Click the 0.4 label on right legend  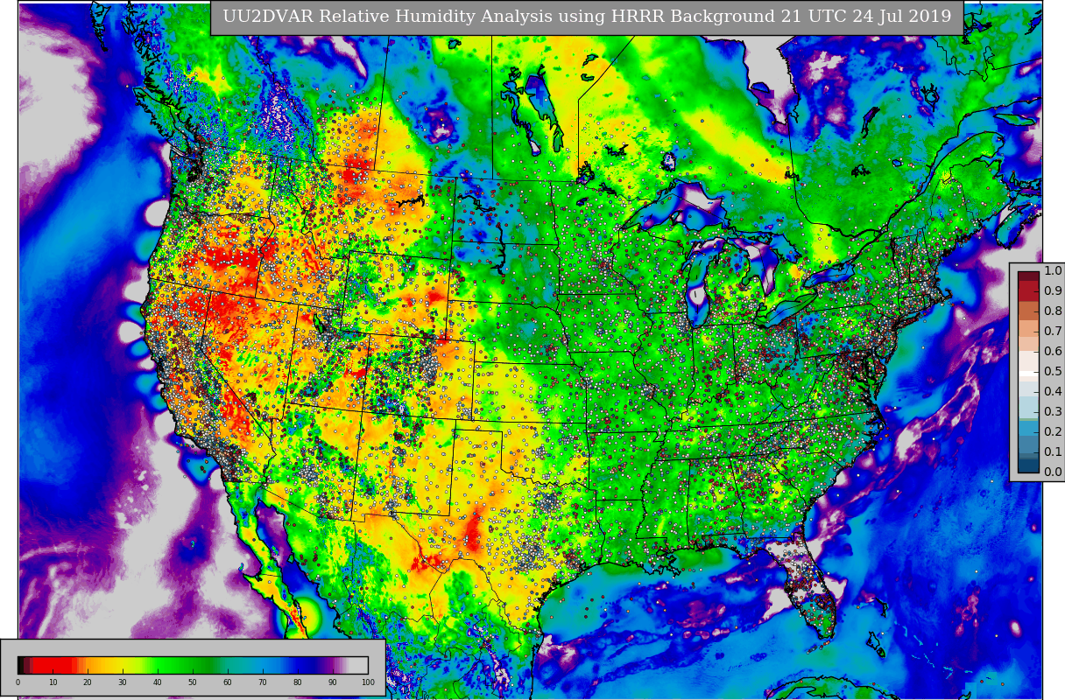[x=1053, y=392]
